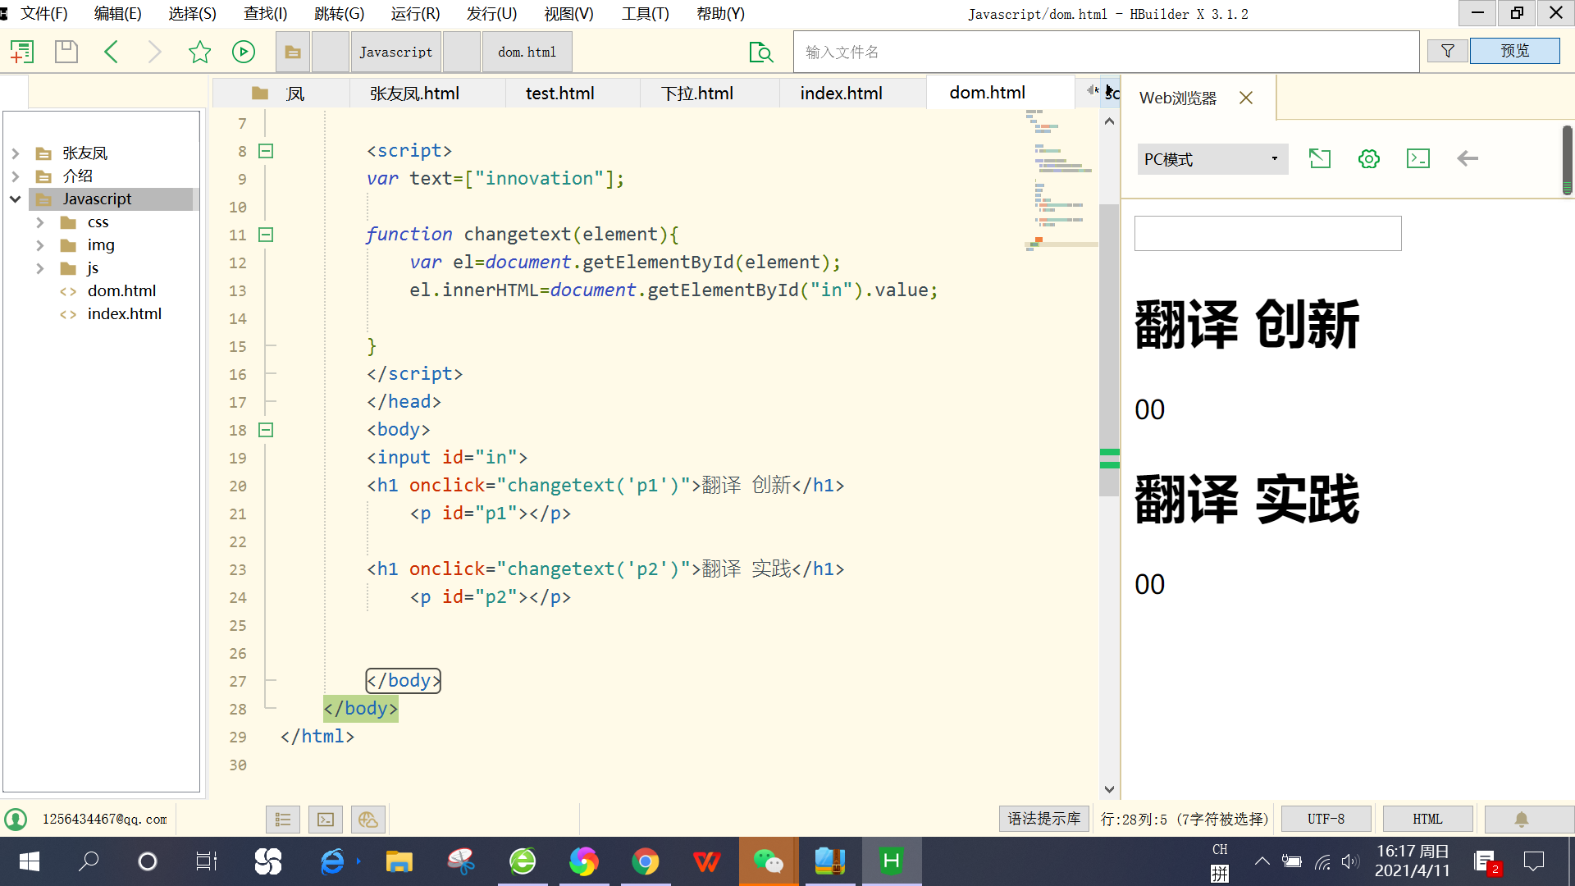Click the browser settings gear icon
This screenshot has width=1575, height=886.
click(1367, 158)
